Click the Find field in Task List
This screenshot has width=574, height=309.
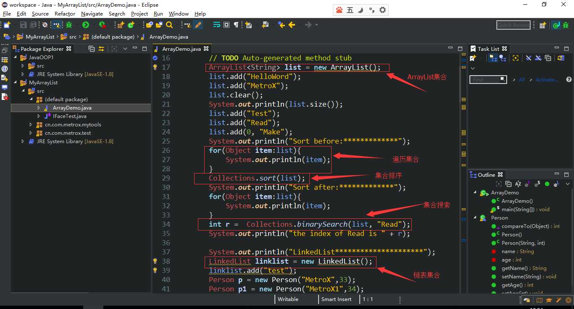pyautogui.click(x=488, y=79)
